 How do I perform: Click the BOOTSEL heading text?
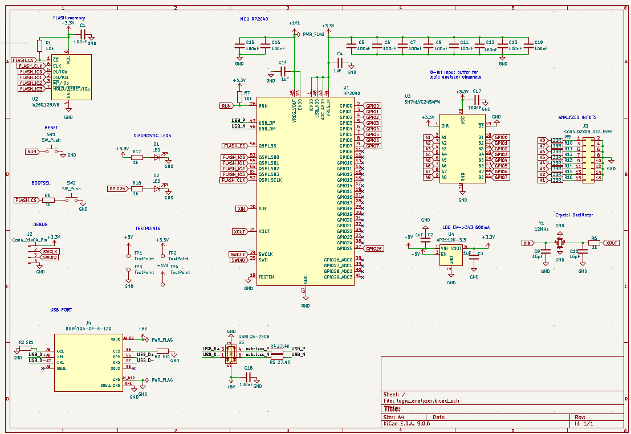[40, 183]
